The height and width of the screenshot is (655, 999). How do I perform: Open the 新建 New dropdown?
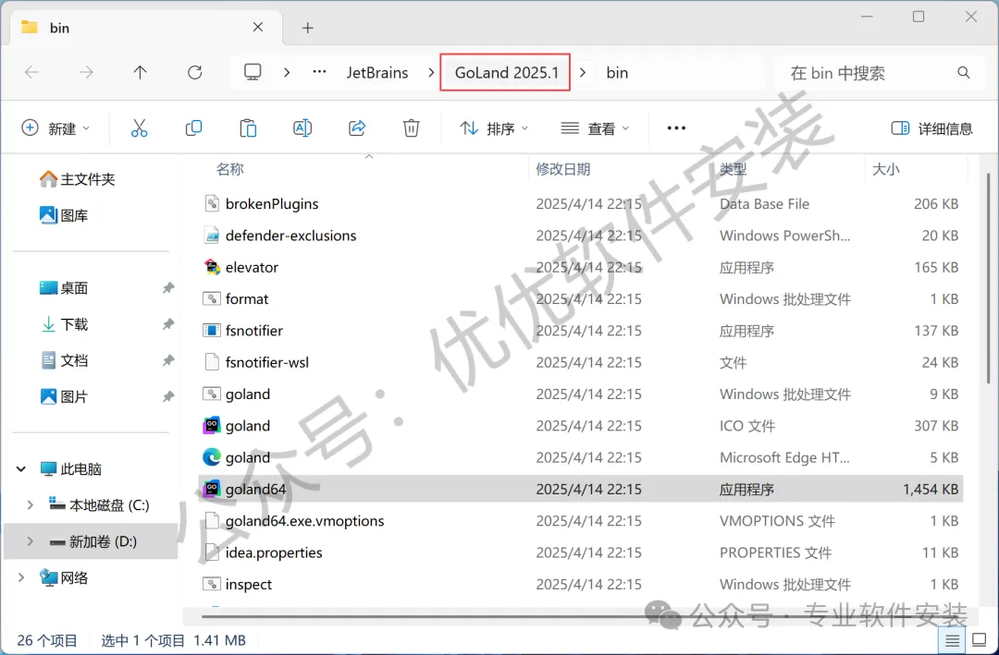tap(55, 127)
